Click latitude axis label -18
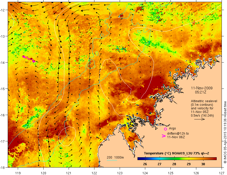The height and width of the screenshot is (175, 227). (x=3, y=167)
